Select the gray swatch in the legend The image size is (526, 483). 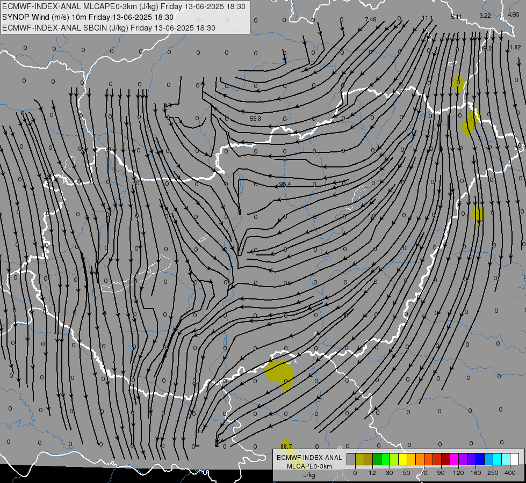pyautogui.click(x=351, y=459)
